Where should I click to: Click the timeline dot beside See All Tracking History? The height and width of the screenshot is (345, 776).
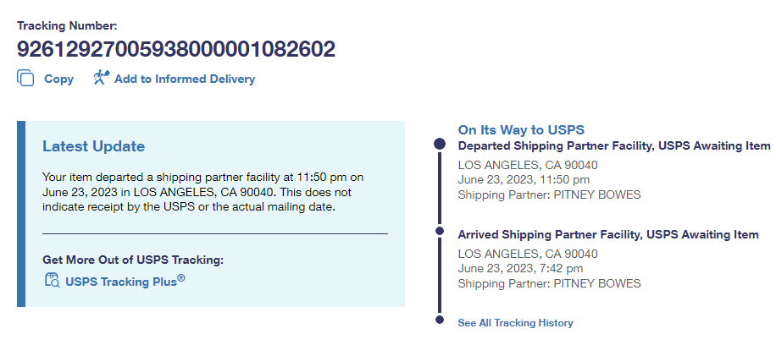439,320
